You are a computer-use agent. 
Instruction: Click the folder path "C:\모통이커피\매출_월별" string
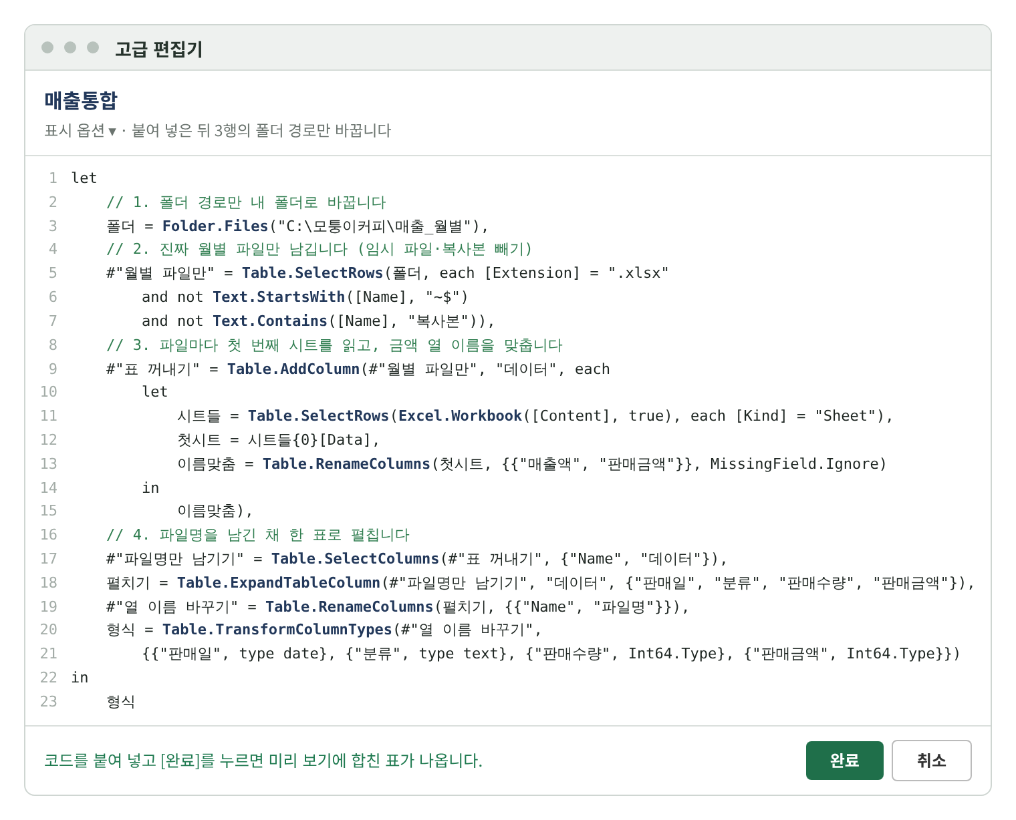click(x=374, y=226)
